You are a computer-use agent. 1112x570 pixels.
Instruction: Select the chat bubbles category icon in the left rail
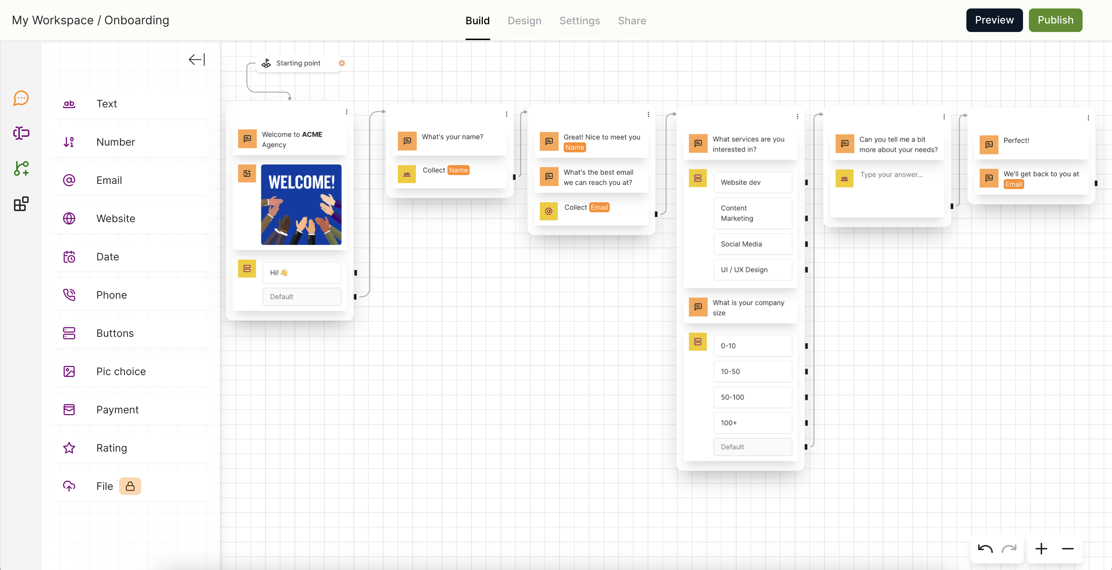(x=21, y=99)
